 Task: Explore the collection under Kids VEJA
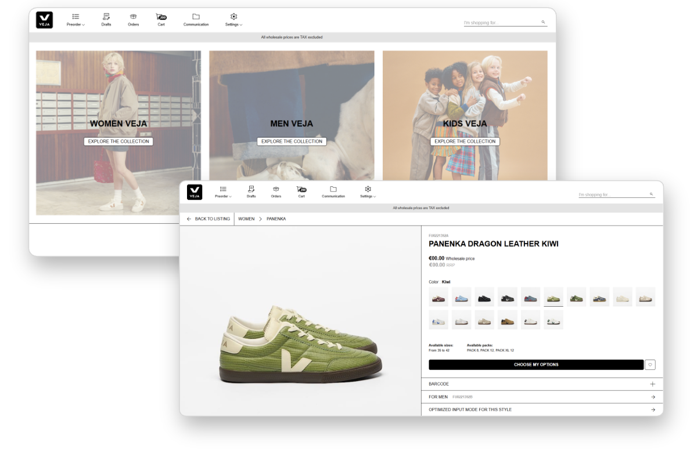465,142
